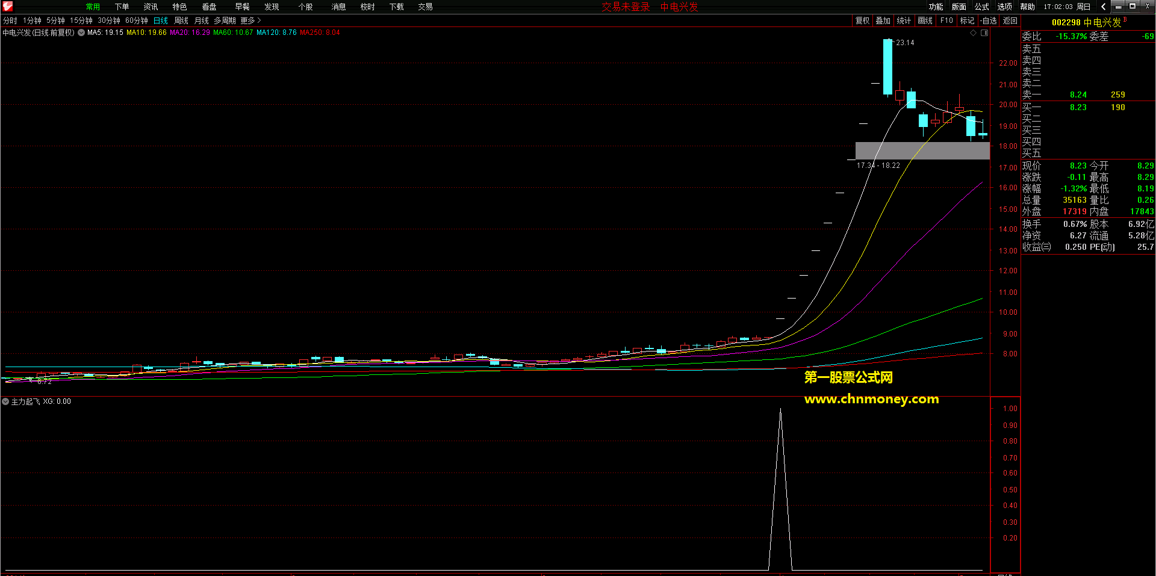Open F10 company information
This screenshot has height=576, width=1156.
click(946, 20)
